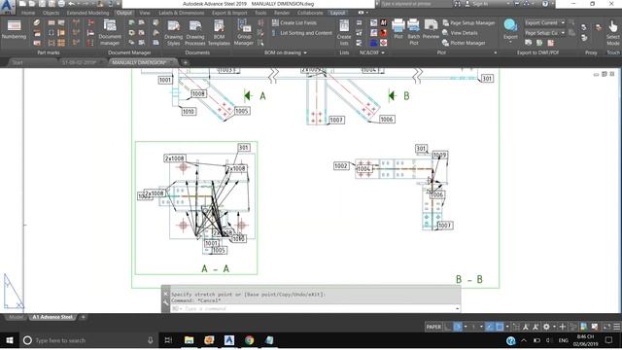This screenshot has height=350, width=622.
Task: Open File Explorer from the taskbar
Action: click(x=189, y=340)
